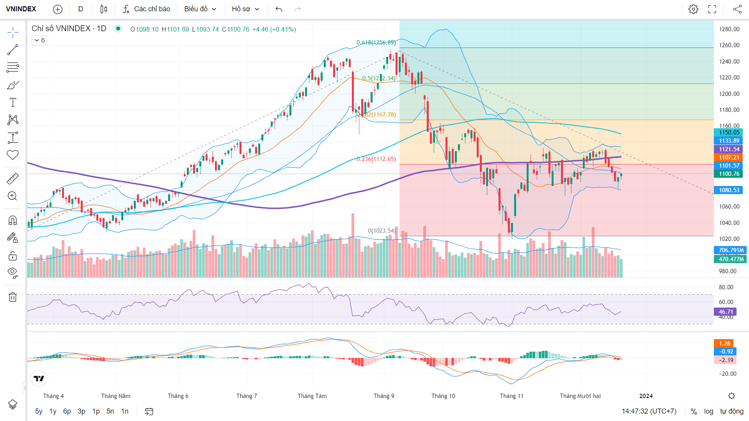Screen dimensions: 749x421
Task: Click the tự động auto scale button
Action: pyautogui.click(x=731, y=411)
